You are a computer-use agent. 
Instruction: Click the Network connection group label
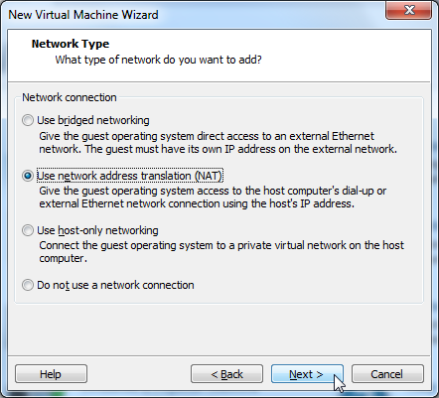click(x=70, y=97)
